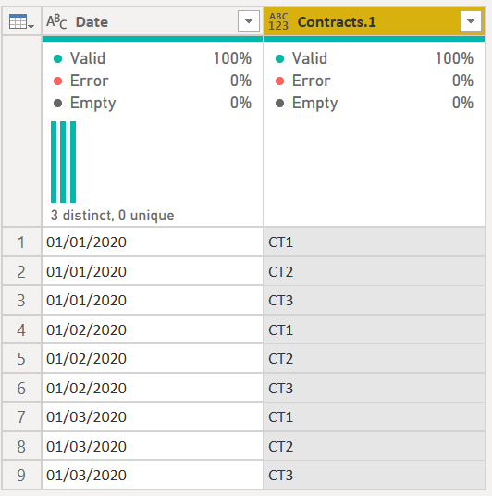Click the ABC text type icon on Date

click(x=56, y=21)
